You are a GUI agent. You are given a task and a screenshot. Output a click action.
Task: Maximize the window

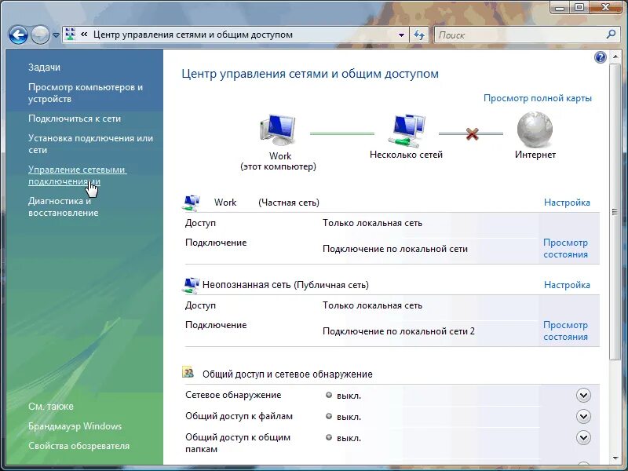pos(579,8)
